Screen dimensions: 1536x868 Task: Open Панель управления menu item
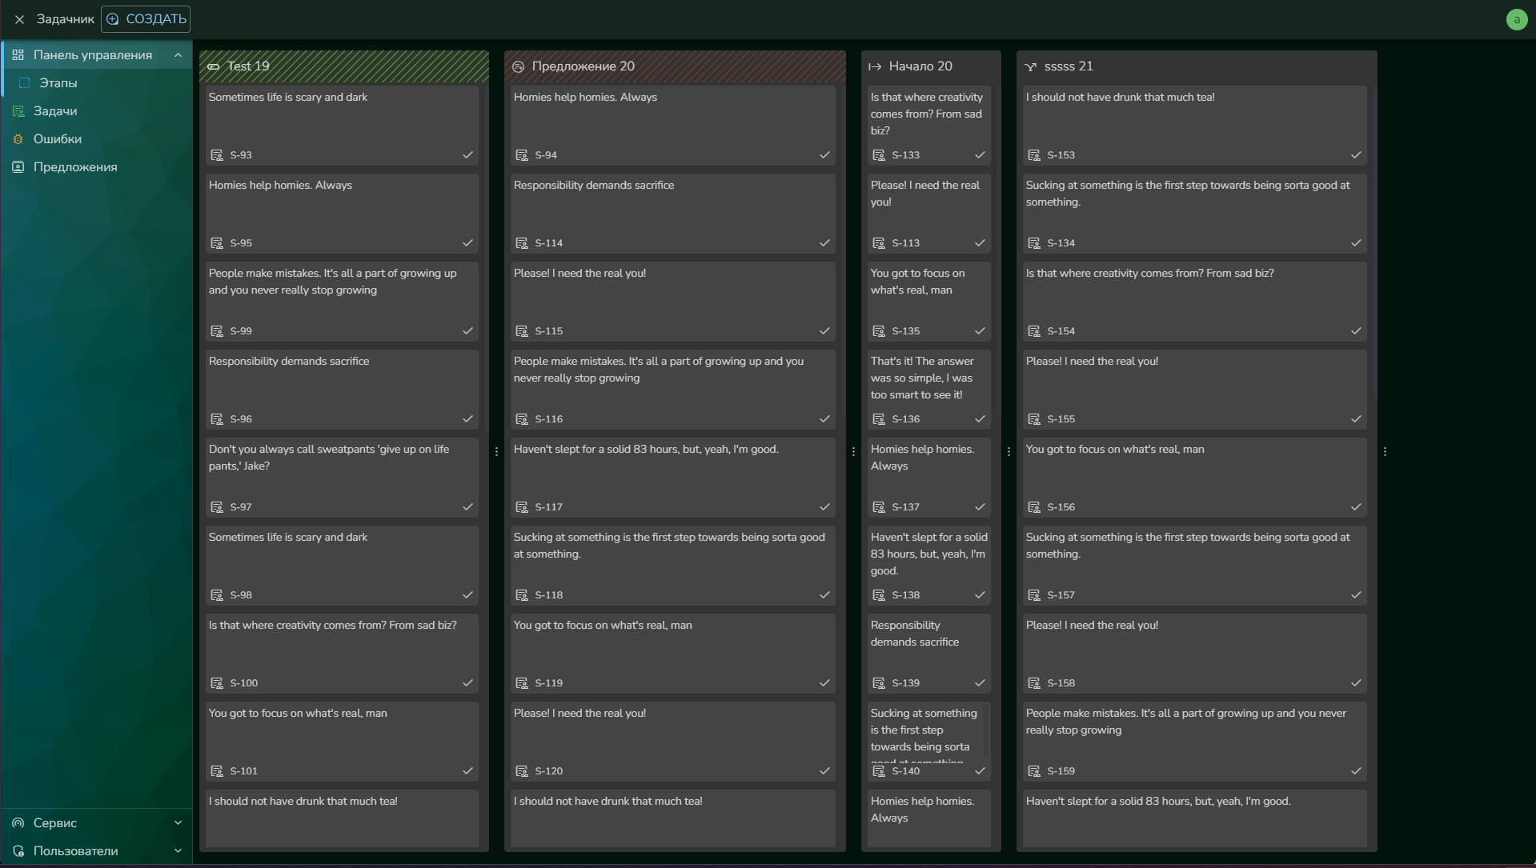click(96, 55)
